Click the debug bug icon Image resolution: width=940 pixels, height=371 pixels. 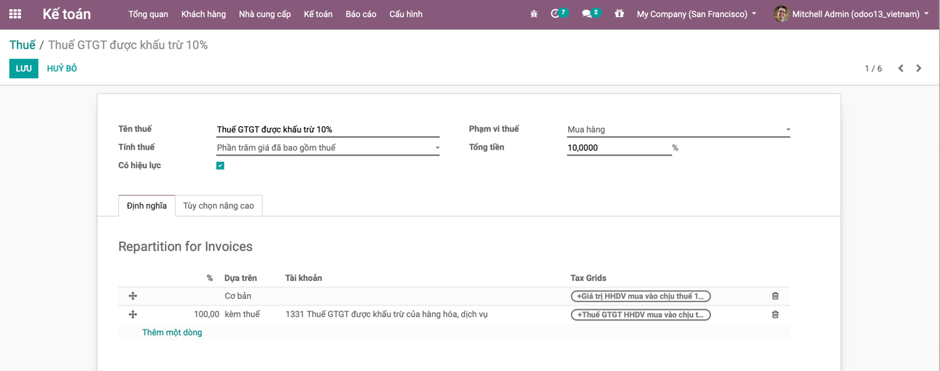pyautogui.click(x=533, y=14)
